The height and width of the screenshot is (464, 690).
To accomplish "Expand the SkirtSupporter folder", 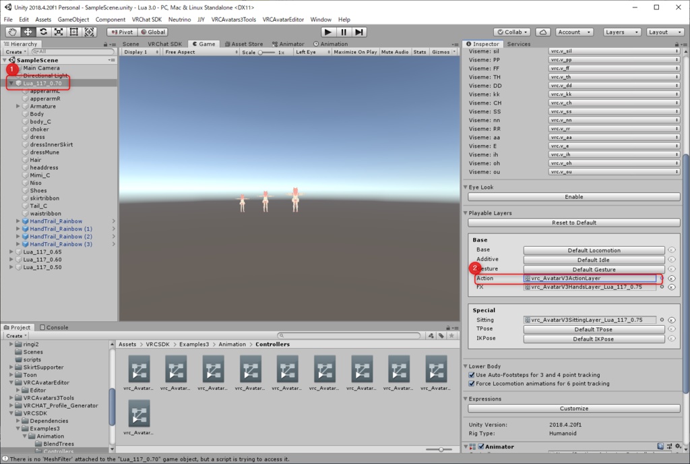I will coord(11,367).
